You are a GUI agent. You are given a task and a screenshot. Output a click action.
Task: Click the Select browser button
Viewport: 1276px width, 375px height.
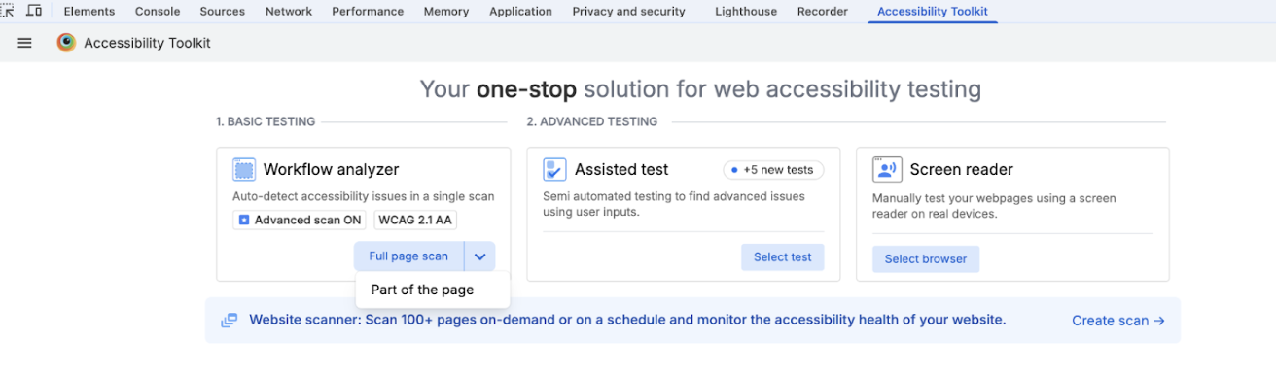click(x=926, y=259)
